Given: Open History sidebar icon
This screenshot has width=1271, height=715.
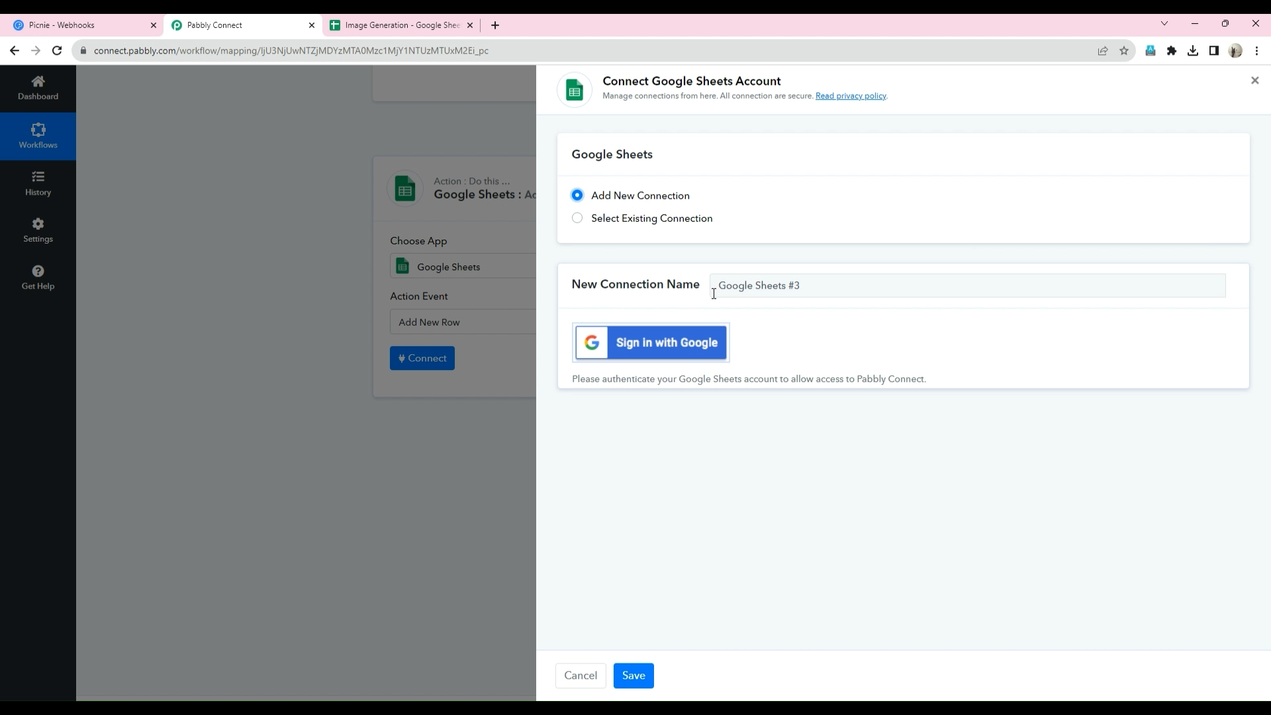Looking at the screenshot, I should tap(38, 183).
